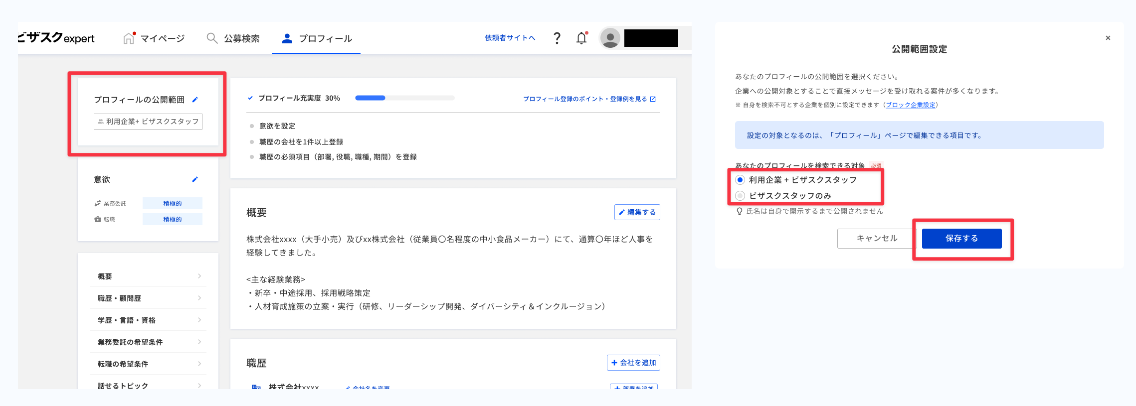Click 職歴の会社を1件以上登録 checklist item
The height and width of the screenshot is (406, 1136).
[x=301, y=142]
